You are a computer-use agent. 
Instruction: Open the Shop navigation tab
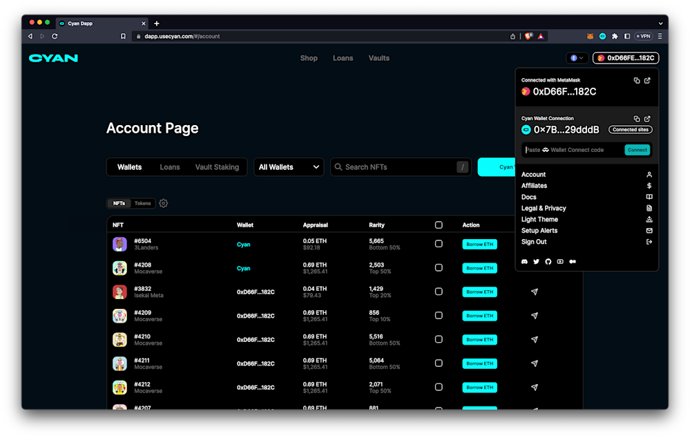click(309, 58)
